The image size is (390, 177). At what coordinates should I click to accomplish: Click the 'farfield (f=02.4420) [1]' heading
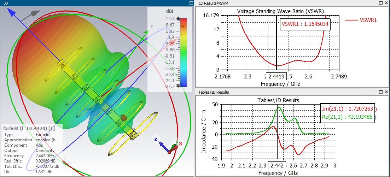point(29,129)
